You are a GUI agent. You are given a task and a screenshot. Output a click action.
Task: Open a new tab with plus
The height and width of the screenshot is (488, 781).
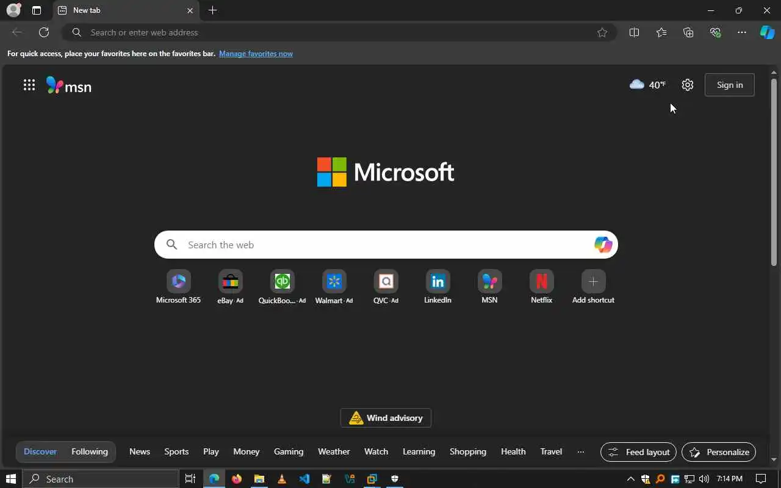tap(212, 10)
